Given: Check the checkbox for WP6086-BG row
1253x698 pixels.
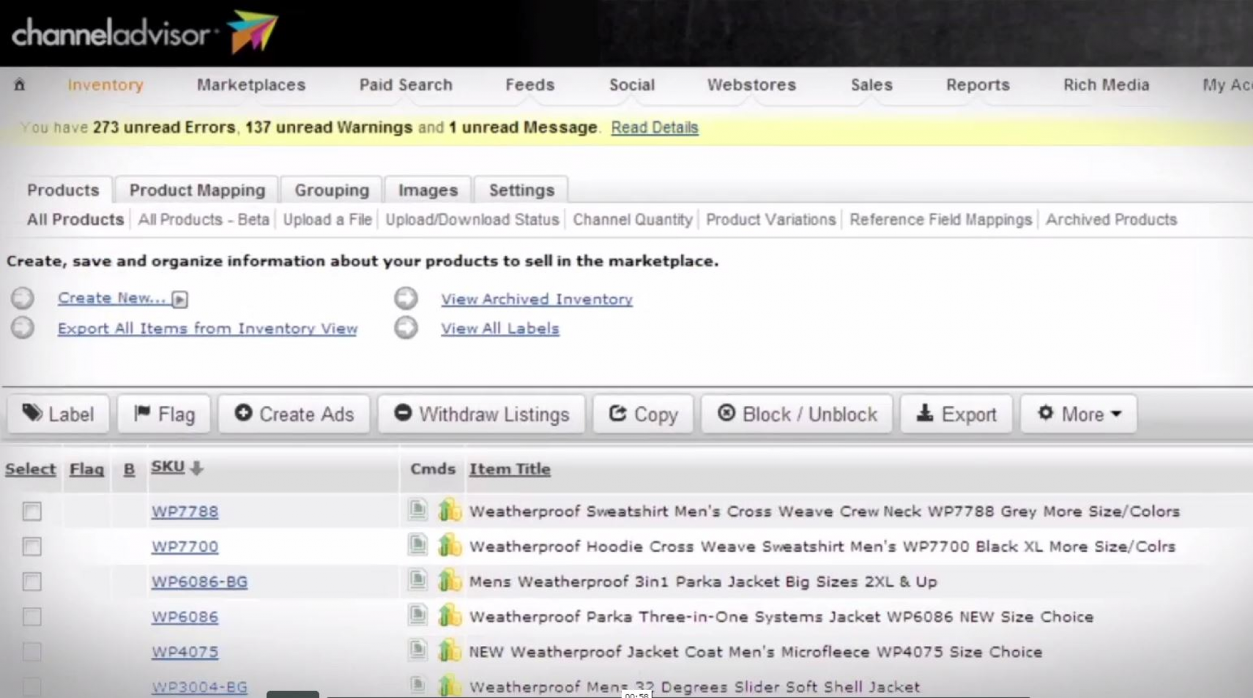Looking at the screenshot, I should point(32,581).
